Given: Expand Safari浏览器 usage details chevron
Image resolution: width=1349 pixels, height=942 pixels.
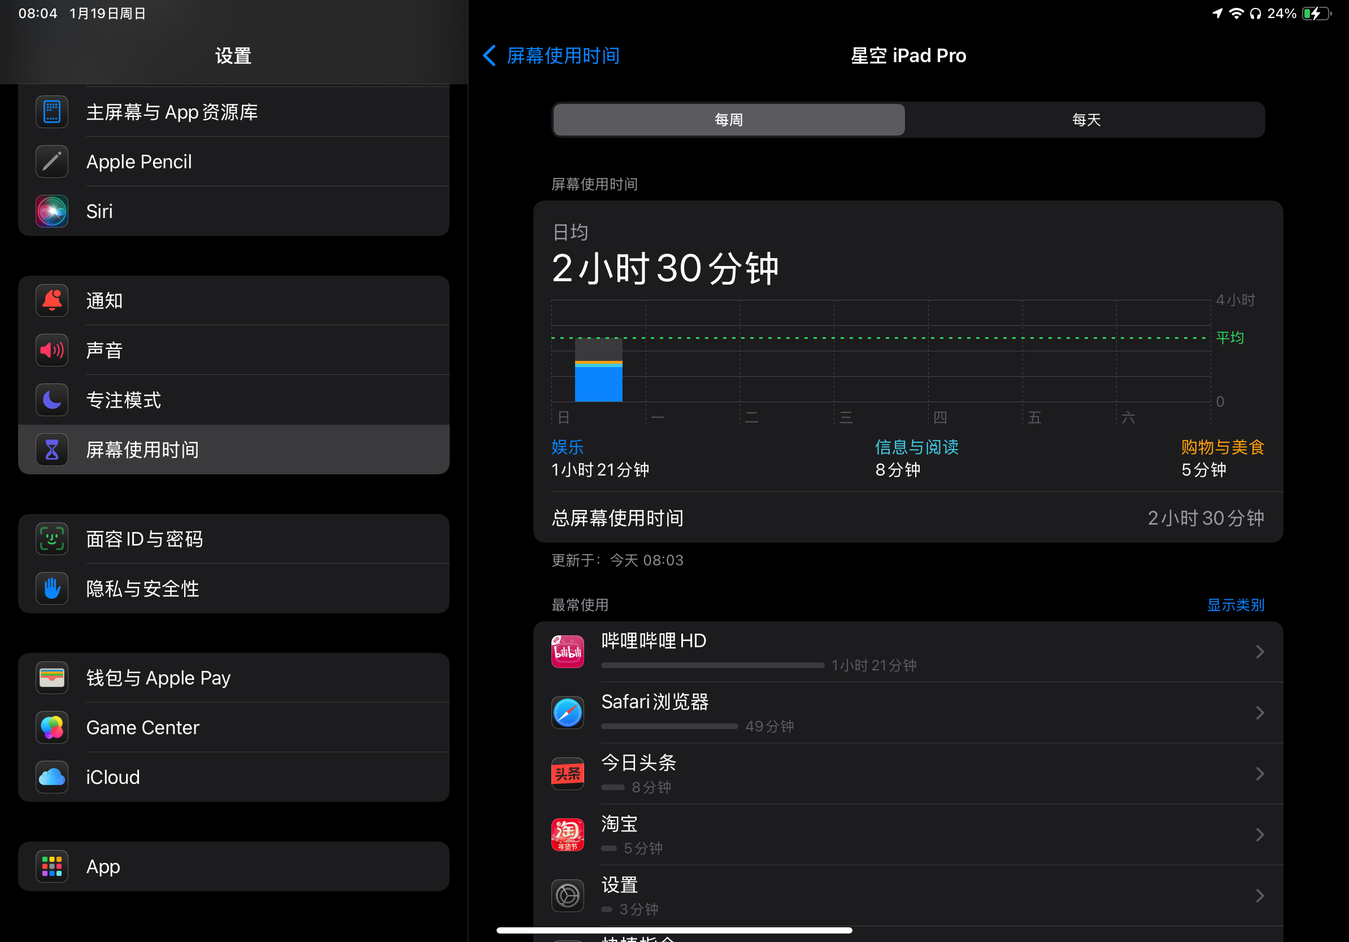Looking at the screenshot, I should 1260,713.
